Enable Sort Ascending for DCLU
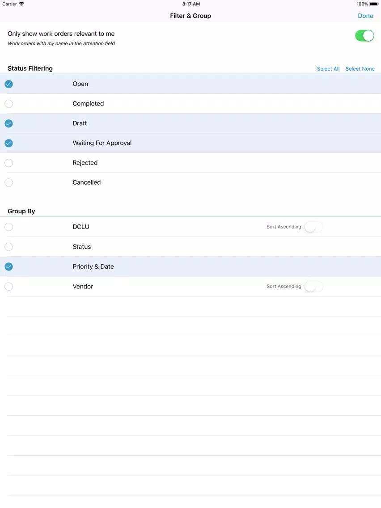381x508 pixels. point(313,227)
